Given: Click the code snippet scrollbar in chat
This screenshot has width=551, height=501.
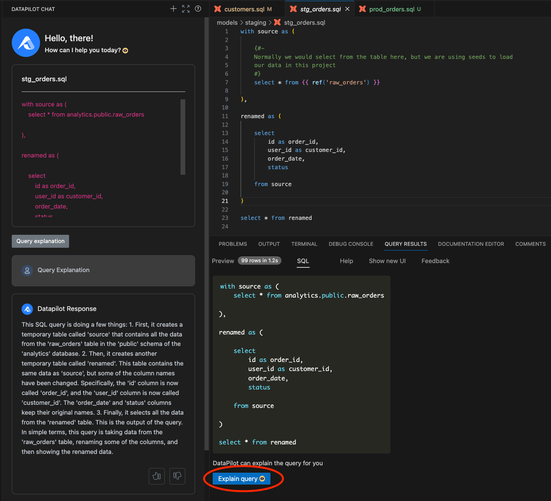Looking at the screenshot, I should (183, 137).
